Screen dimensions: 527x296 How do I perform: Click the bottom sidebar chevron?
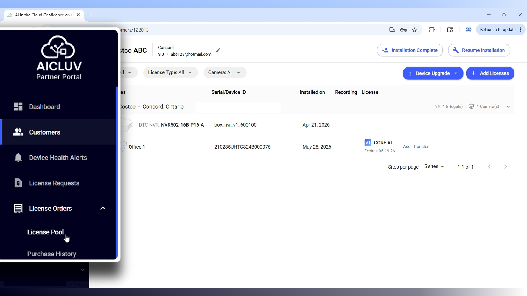82,270
